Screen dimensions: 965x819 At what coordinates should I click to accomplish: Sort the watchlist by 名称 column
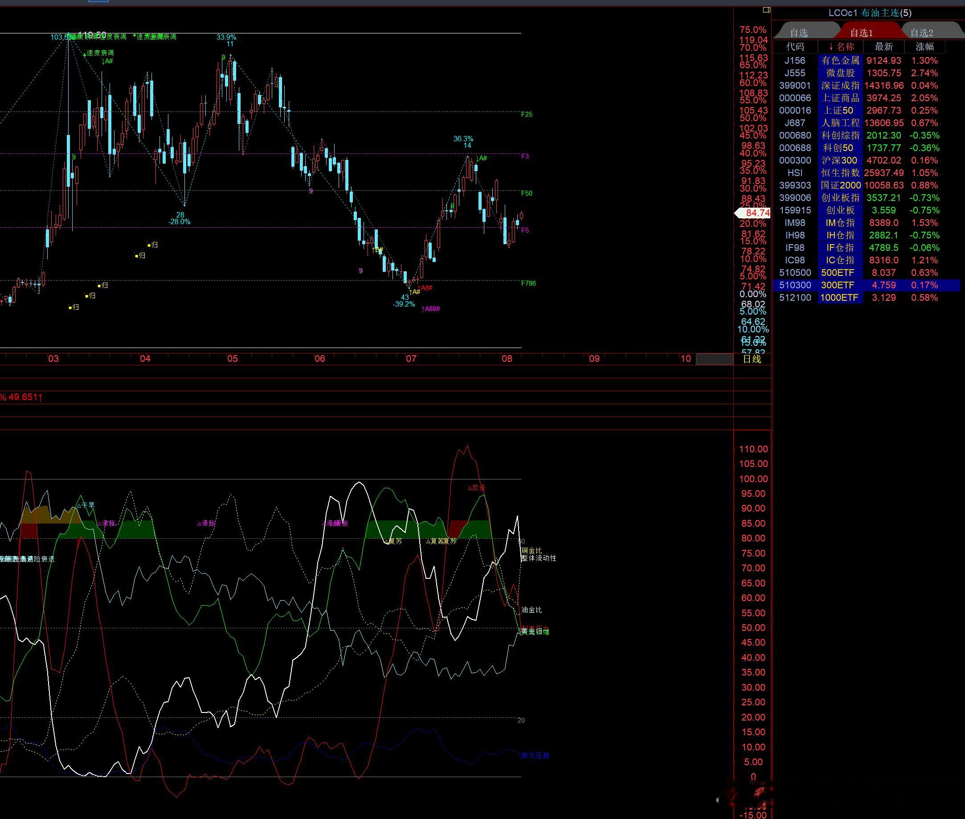point(841,46)
